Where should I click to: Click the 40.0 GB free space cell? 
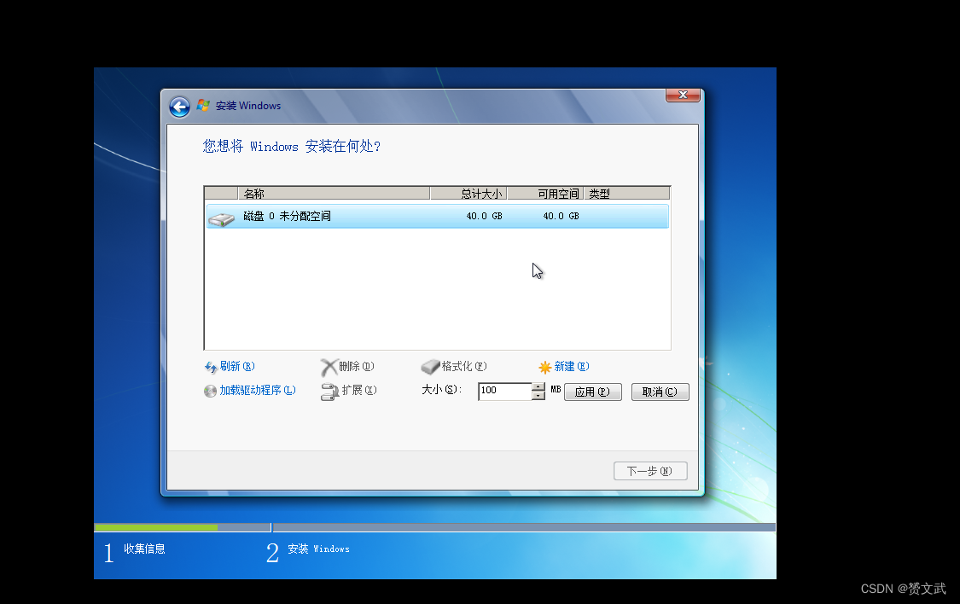tap(561, 216)
